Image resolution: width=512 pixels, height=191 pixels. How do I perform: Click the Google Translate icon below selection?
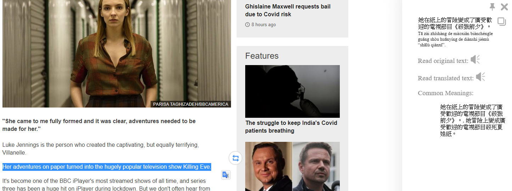pos(226,175)
